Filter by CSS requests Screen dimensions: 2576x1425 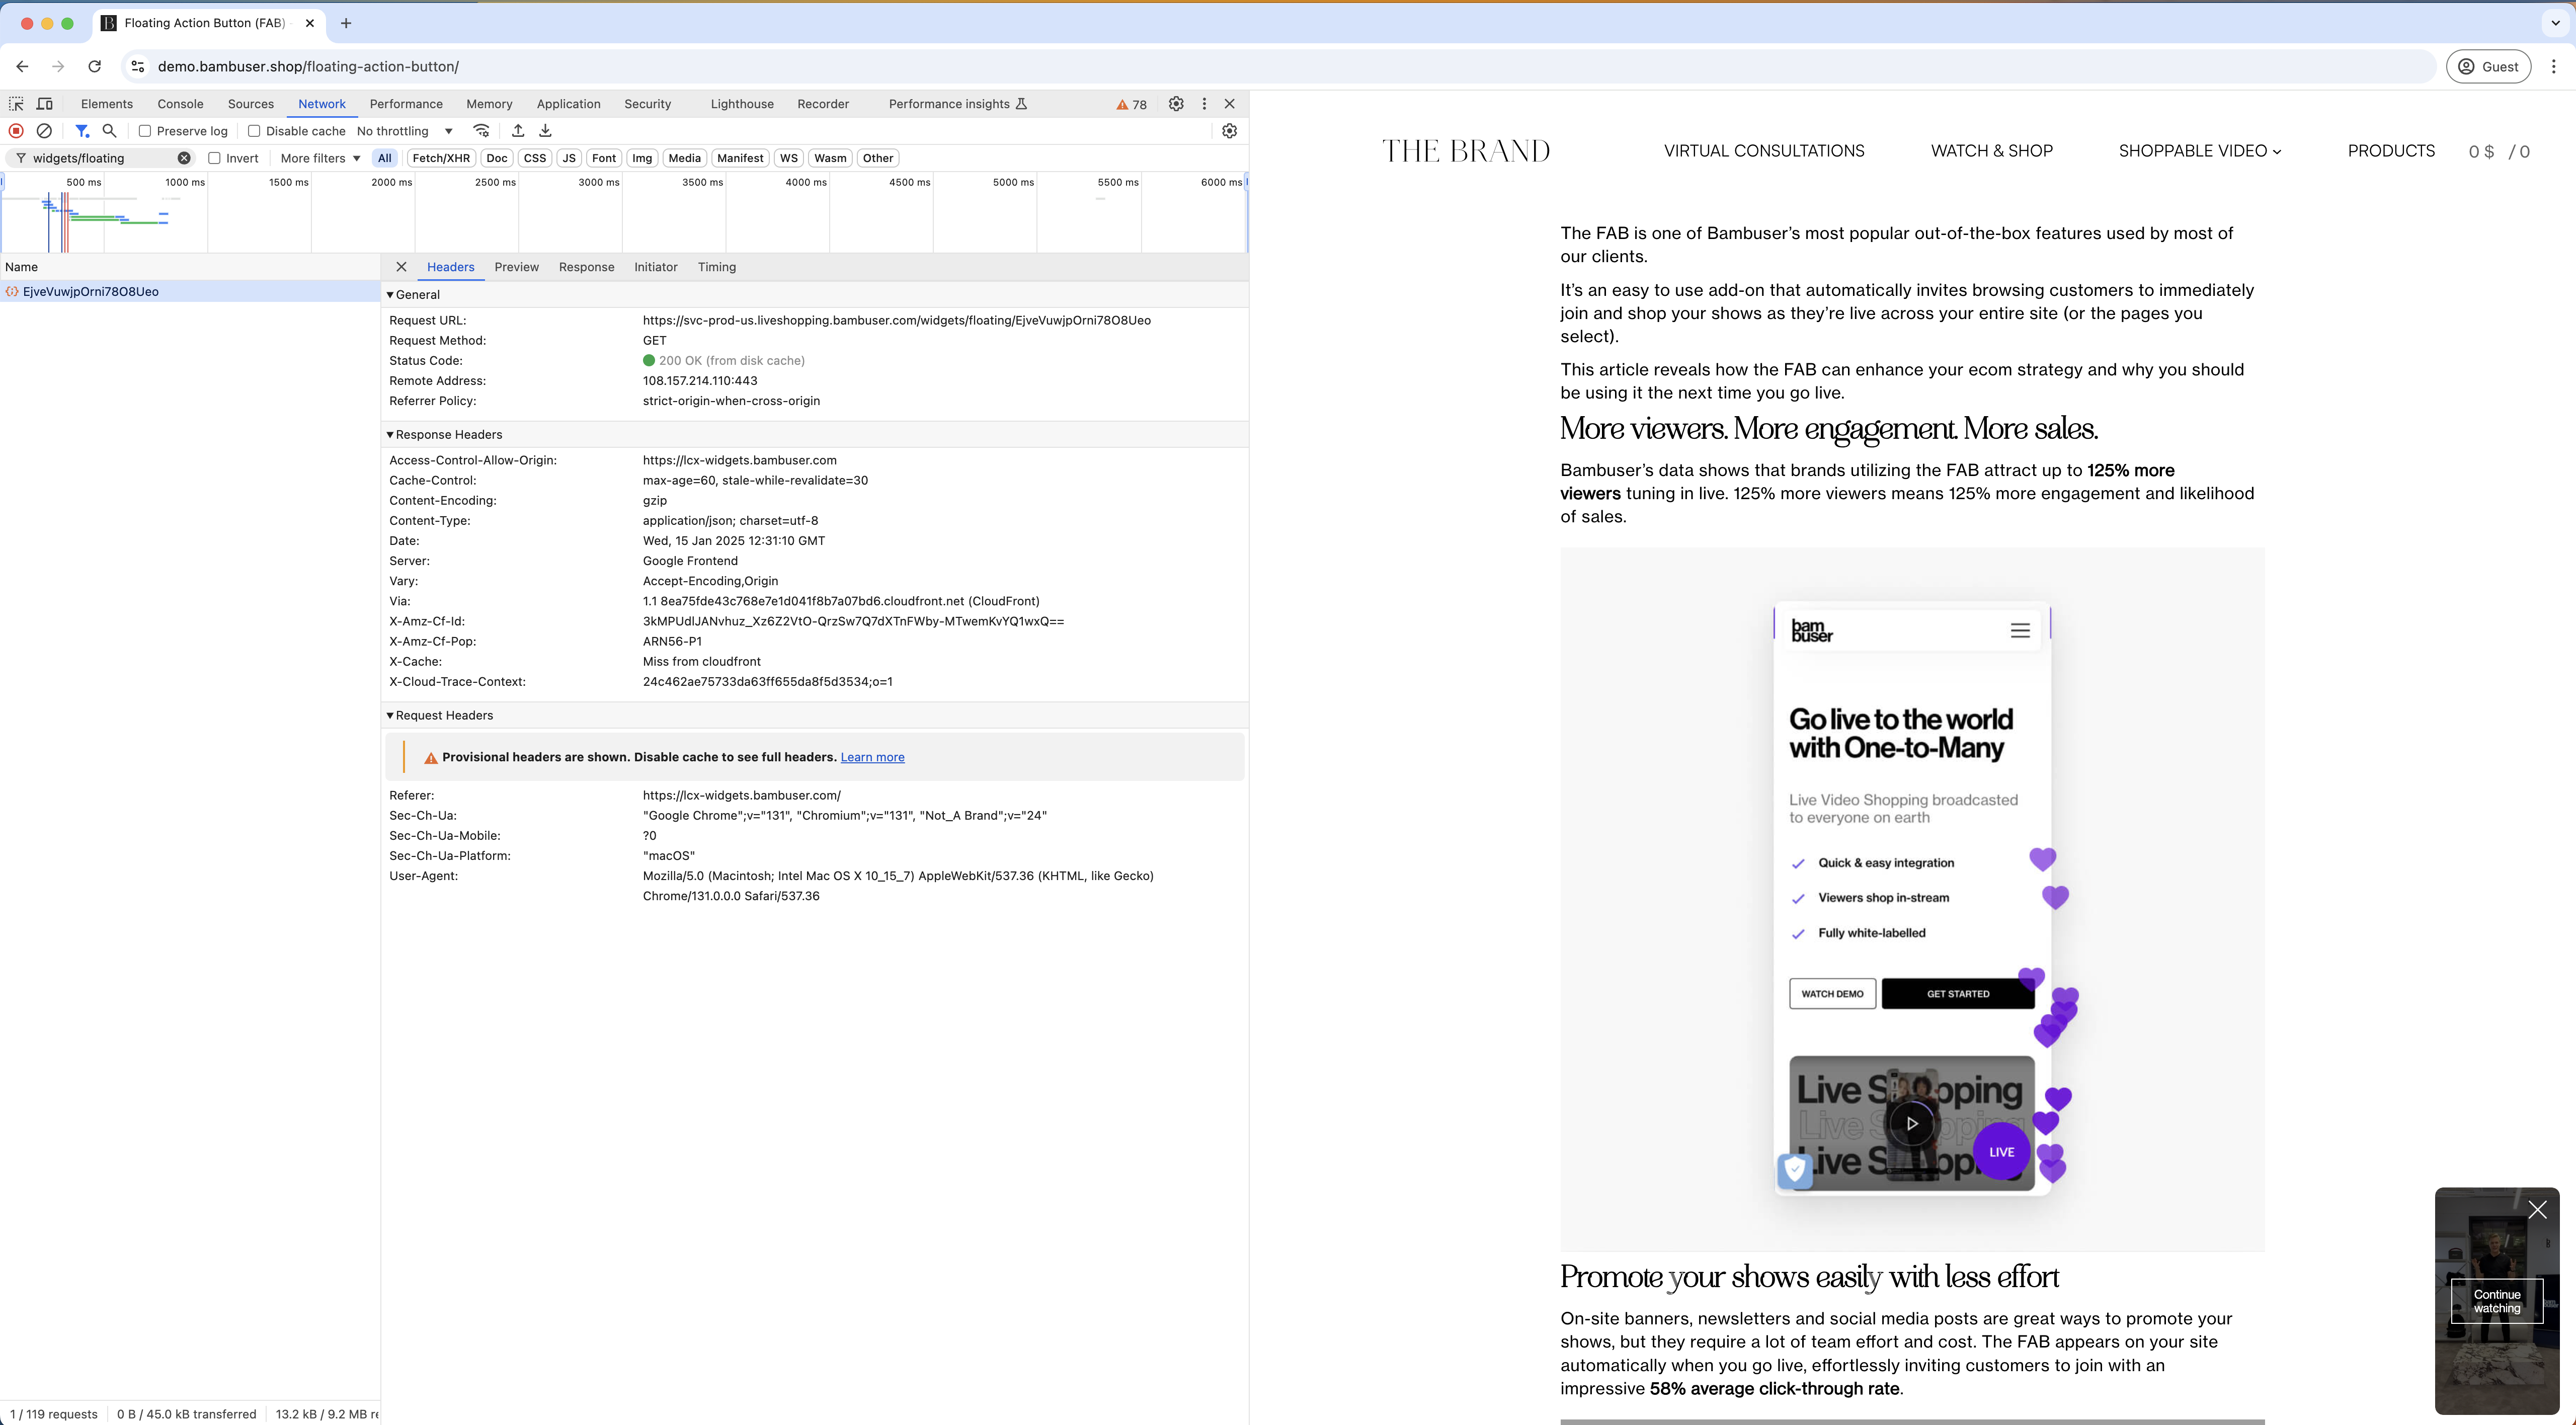click(535, 158)
